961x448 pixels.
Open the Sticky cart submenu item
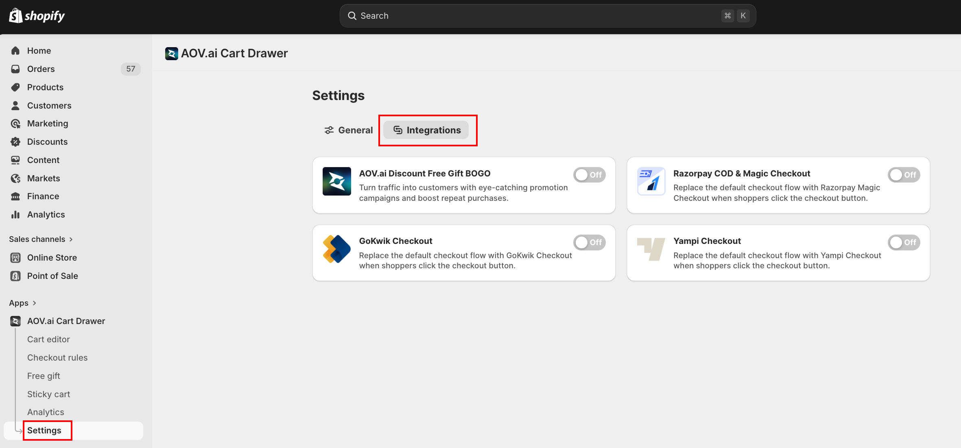48,394
